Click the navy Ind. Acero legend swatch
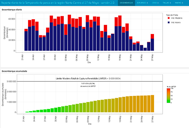 [169, 23]
